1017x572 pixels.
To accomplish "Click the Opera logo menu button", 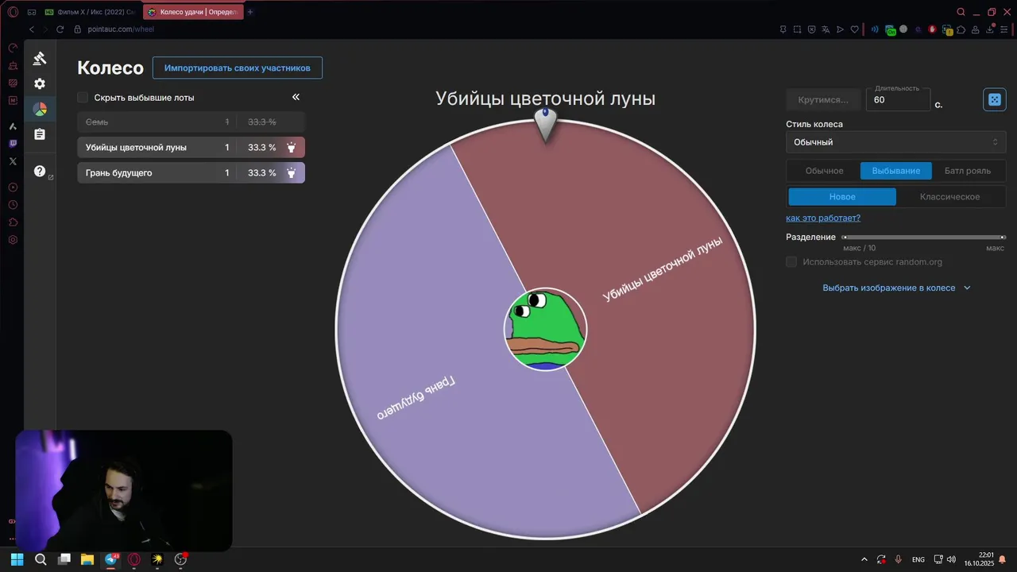I will pyautogui.click(x=13, y=12).
